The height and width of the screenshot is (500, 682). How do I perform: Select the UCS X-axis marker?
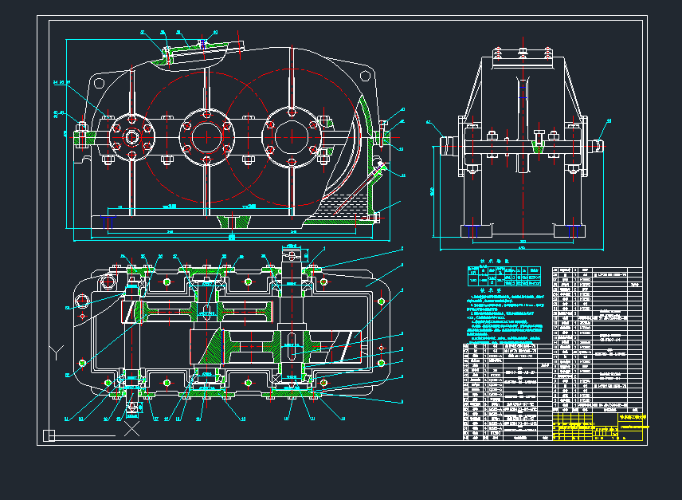click(132, 429)
